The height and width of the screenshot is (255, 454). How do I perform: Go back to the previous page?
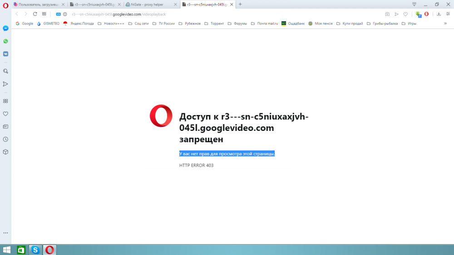(17, 14)
